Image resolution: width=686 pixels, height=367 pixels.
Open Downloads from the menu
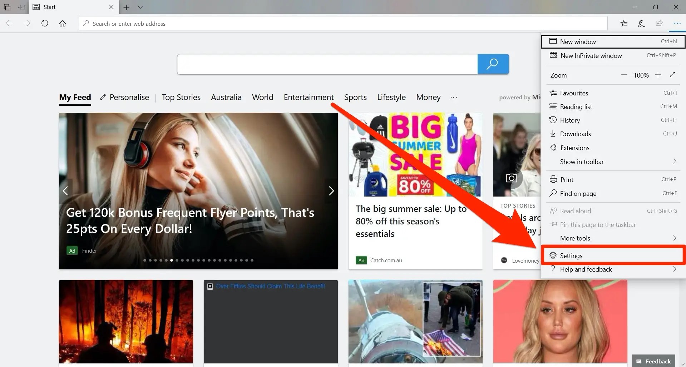(x=613, y=134)
